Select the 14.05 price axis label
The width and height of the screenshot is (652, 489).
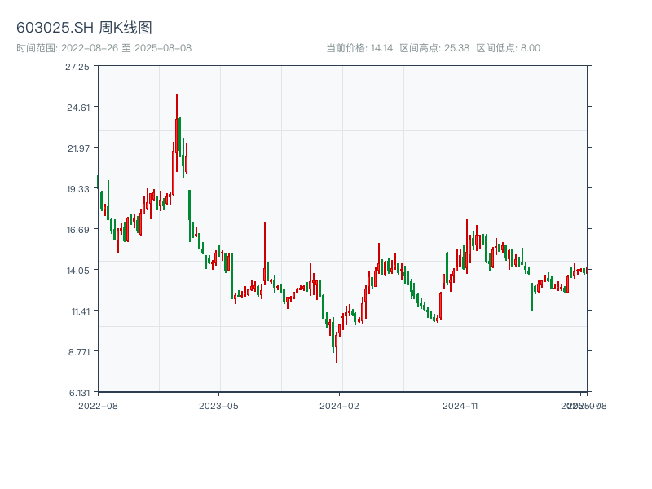point(79,271)
